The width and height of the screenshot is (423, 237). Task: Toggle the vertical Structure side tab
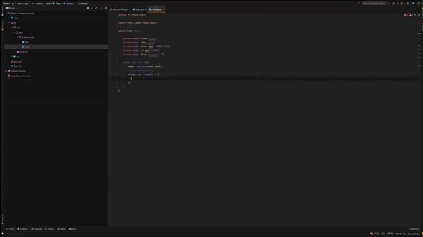point(3,26)
